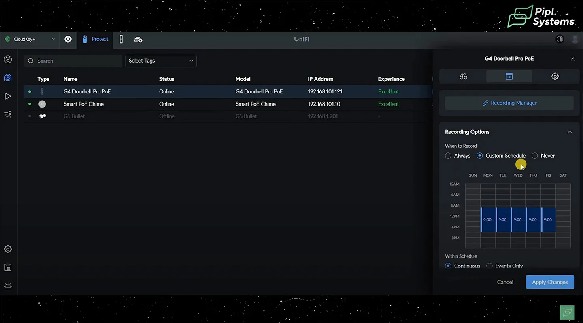Open the Select Tags dropdown

161,61
